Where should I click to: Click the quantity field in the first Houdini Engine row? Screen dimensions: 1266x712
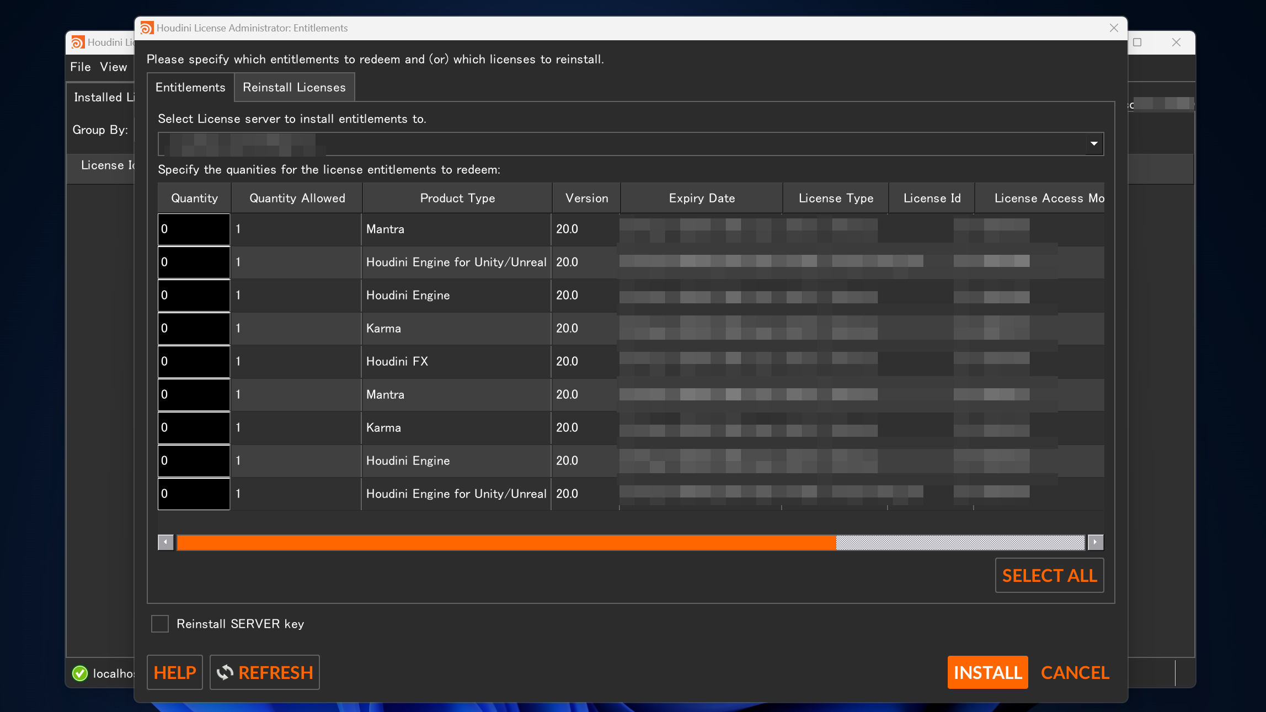(x=194, y=296)
